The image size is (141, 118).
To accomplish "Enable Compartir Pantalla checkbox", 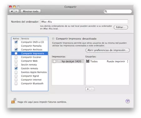I will coord(16,46).
